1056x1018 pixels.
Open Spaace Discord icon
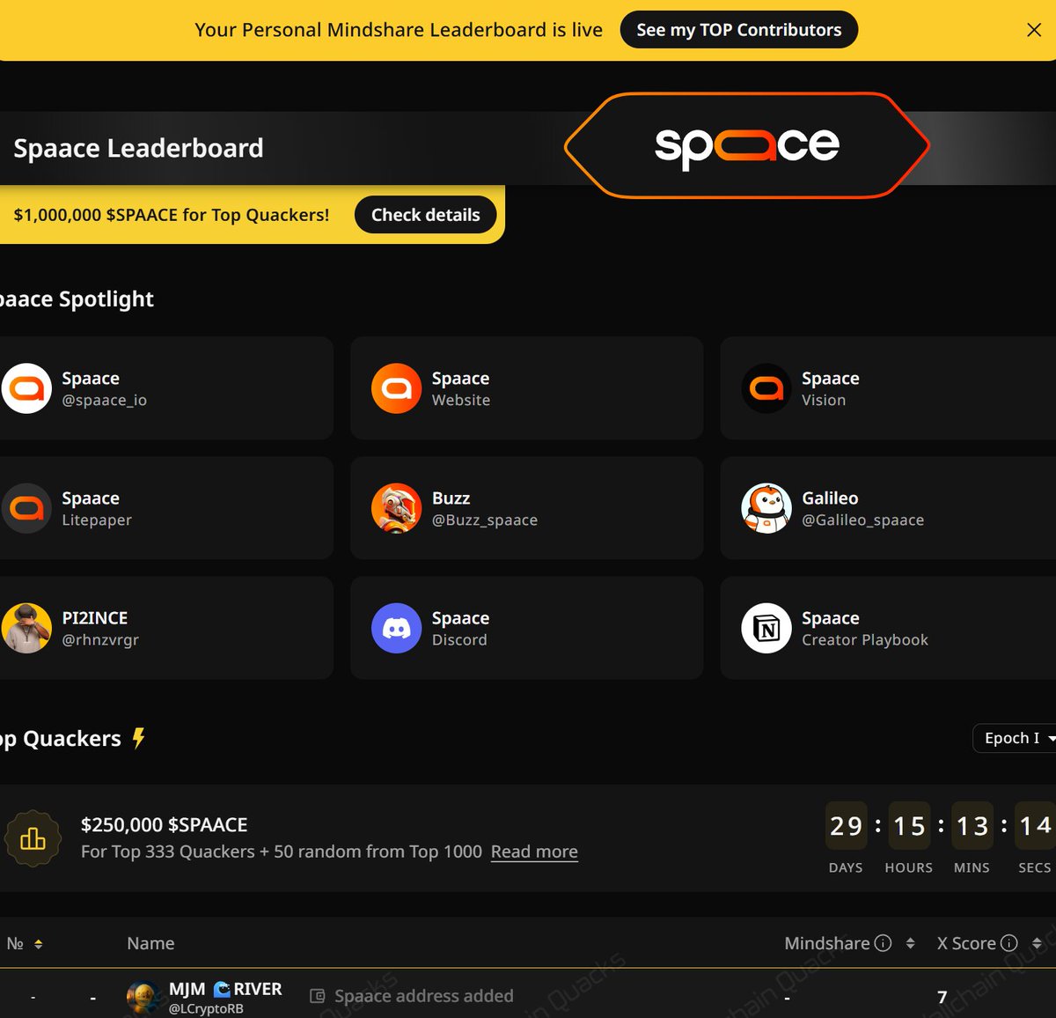point(396,628)
